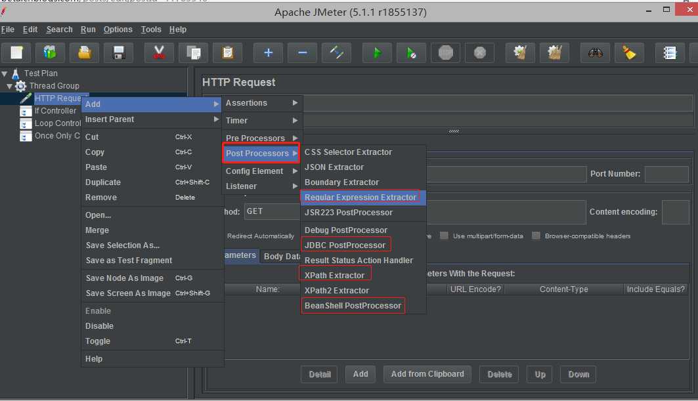Click the Stop test toolbar icon
The image size is (698, 401).
[x=446, y=53]
